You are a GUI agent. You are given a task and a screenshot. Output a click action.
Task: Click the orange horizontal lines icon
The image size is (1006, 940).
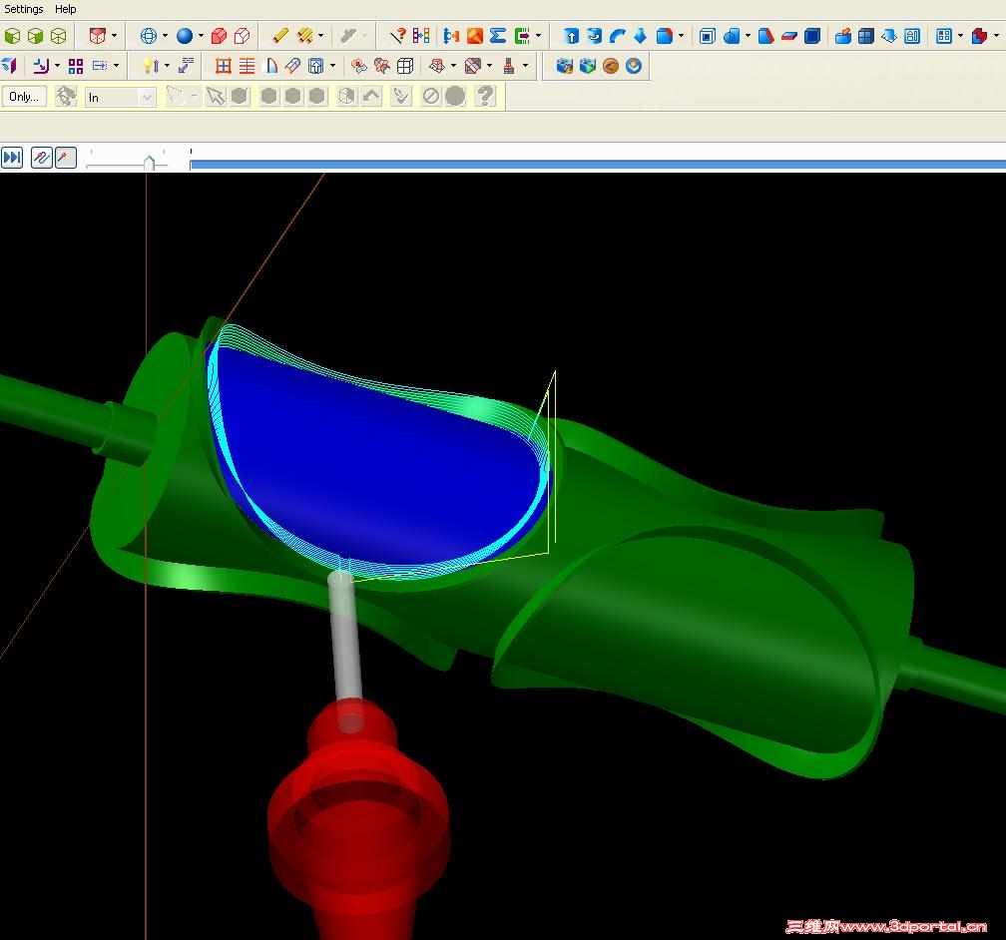[x=247, y=66]
